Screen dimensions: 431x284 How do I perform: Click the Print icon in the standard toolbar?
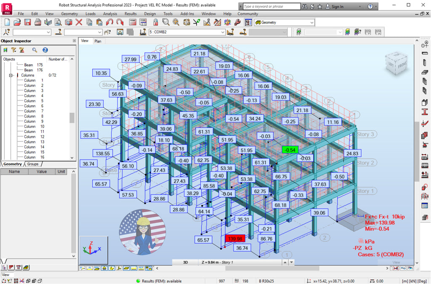[x=38, y=23]
